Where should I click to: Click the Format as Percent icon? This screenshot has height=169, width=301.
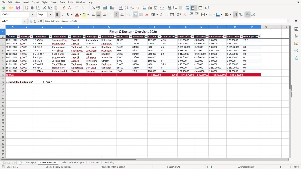pyautogui.click(x=161, y=15)
